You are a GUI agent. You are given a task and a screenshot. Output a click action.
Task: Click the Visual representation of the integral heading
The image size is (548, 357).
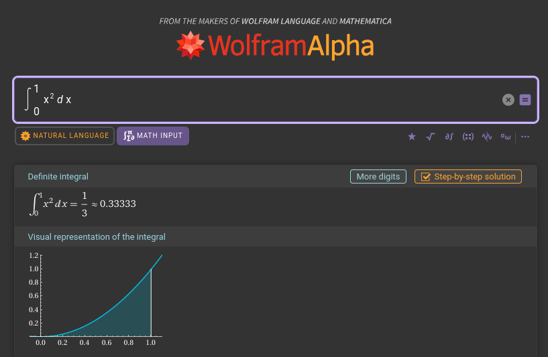(97, 237)
